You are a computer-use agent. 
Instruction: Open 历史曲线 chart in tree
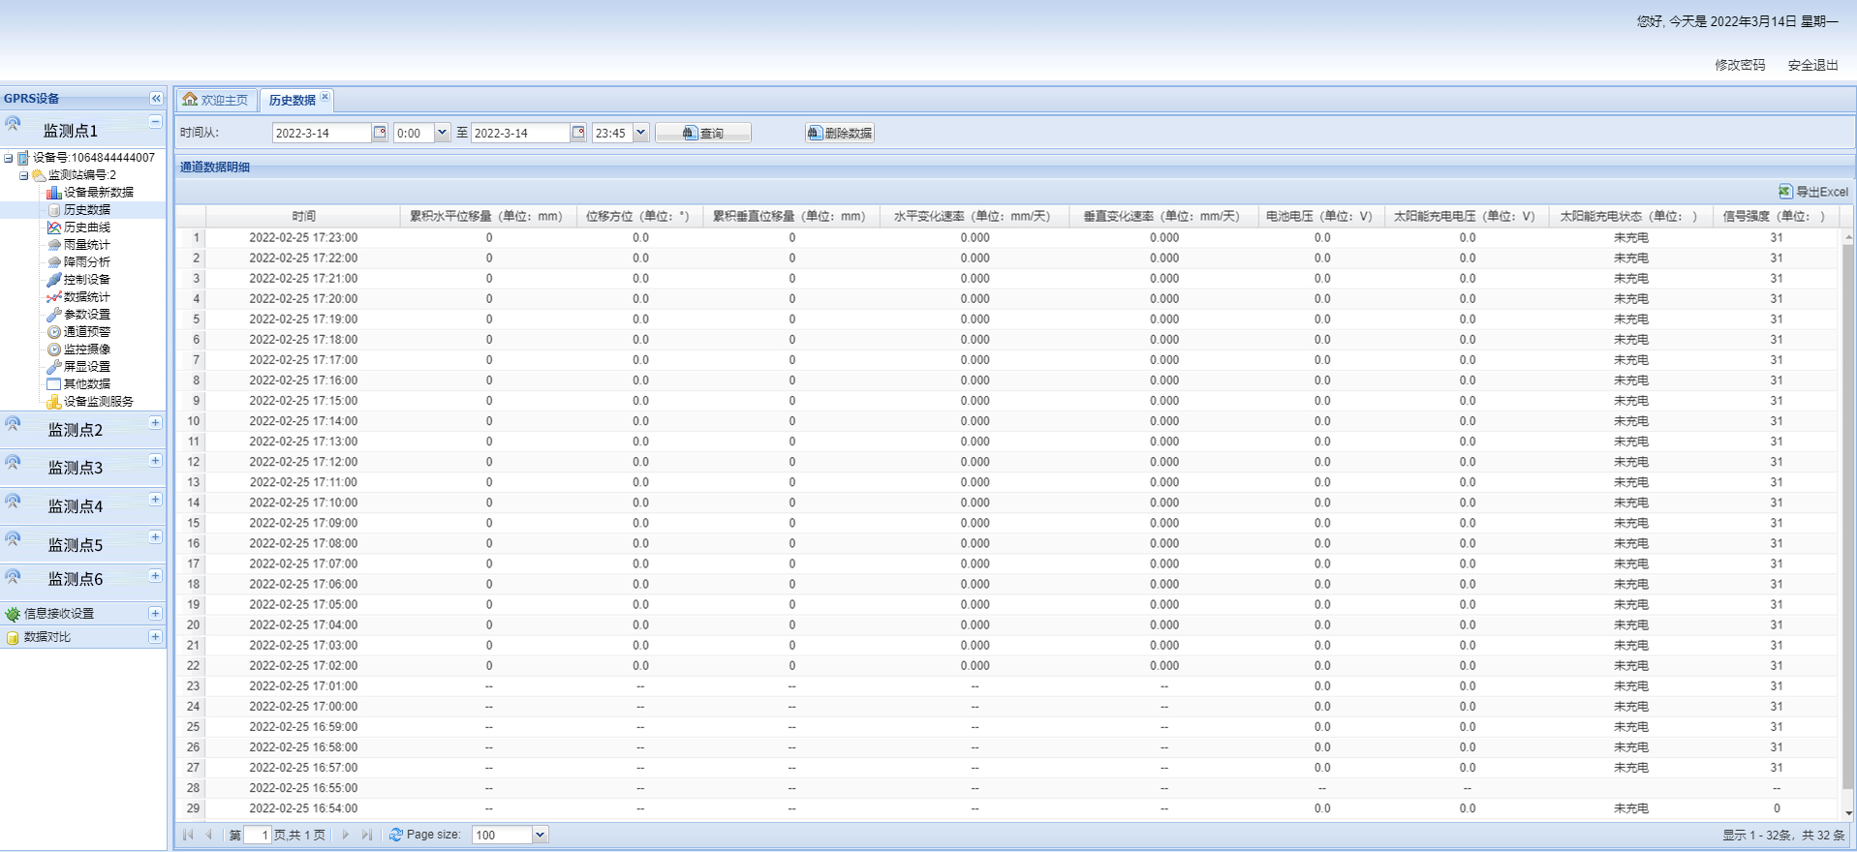(86, 228)
